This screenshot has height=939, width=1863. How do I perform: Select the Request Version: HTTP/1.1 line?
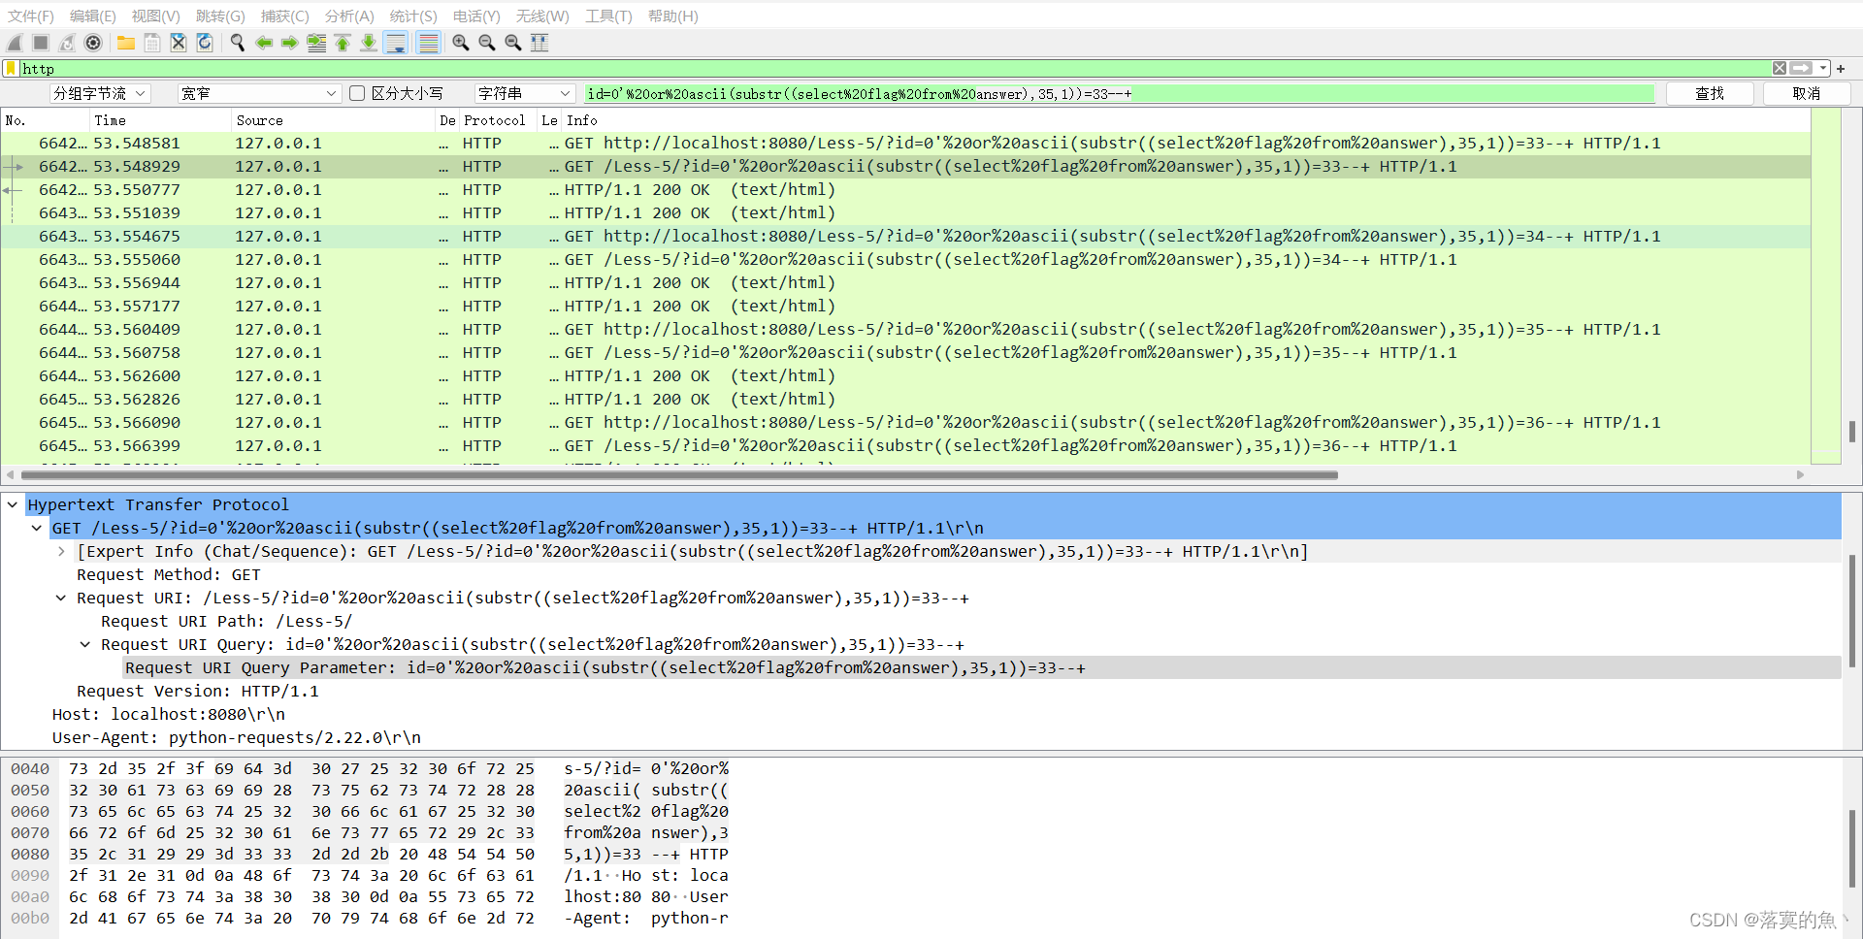point(198,691)
